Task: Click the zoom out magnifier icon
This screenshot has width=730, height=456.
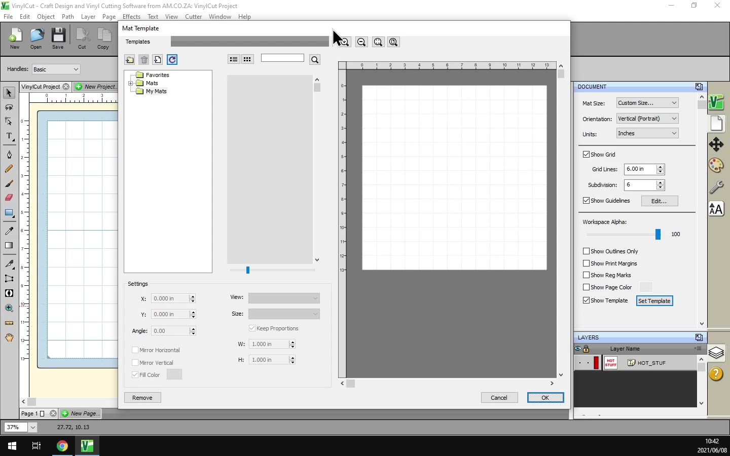Action: (361, 42)
